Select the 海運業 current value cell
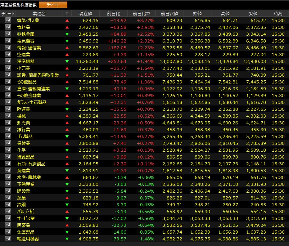Image resolution: width=289 pixels, height=246 pixels. 89,171
